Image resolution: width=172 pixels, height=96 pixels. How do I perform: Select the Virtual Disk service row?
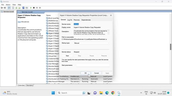tap(52, 56)
